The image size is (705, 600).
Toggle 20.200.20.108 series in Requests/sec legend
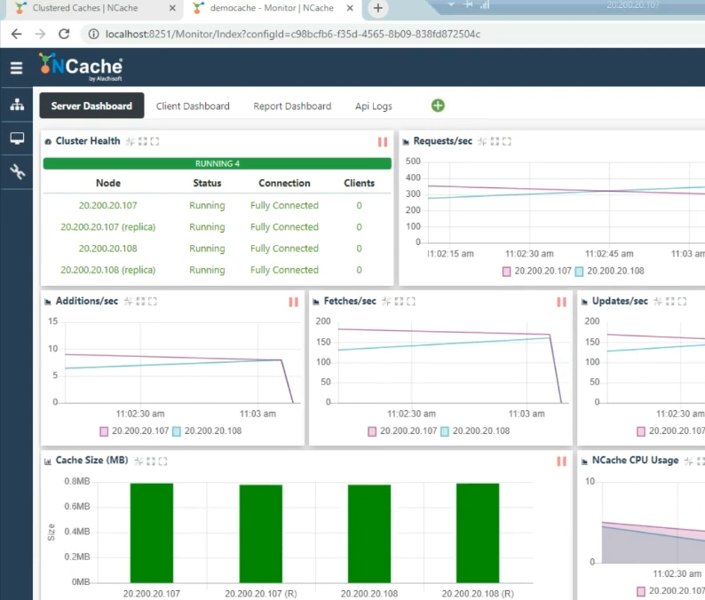tap(610, 271)
